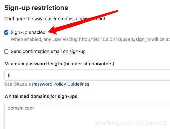Click the "See GitLab's" helper text
The width and height of the screenshot is (170, 129).
coord(18,84)
